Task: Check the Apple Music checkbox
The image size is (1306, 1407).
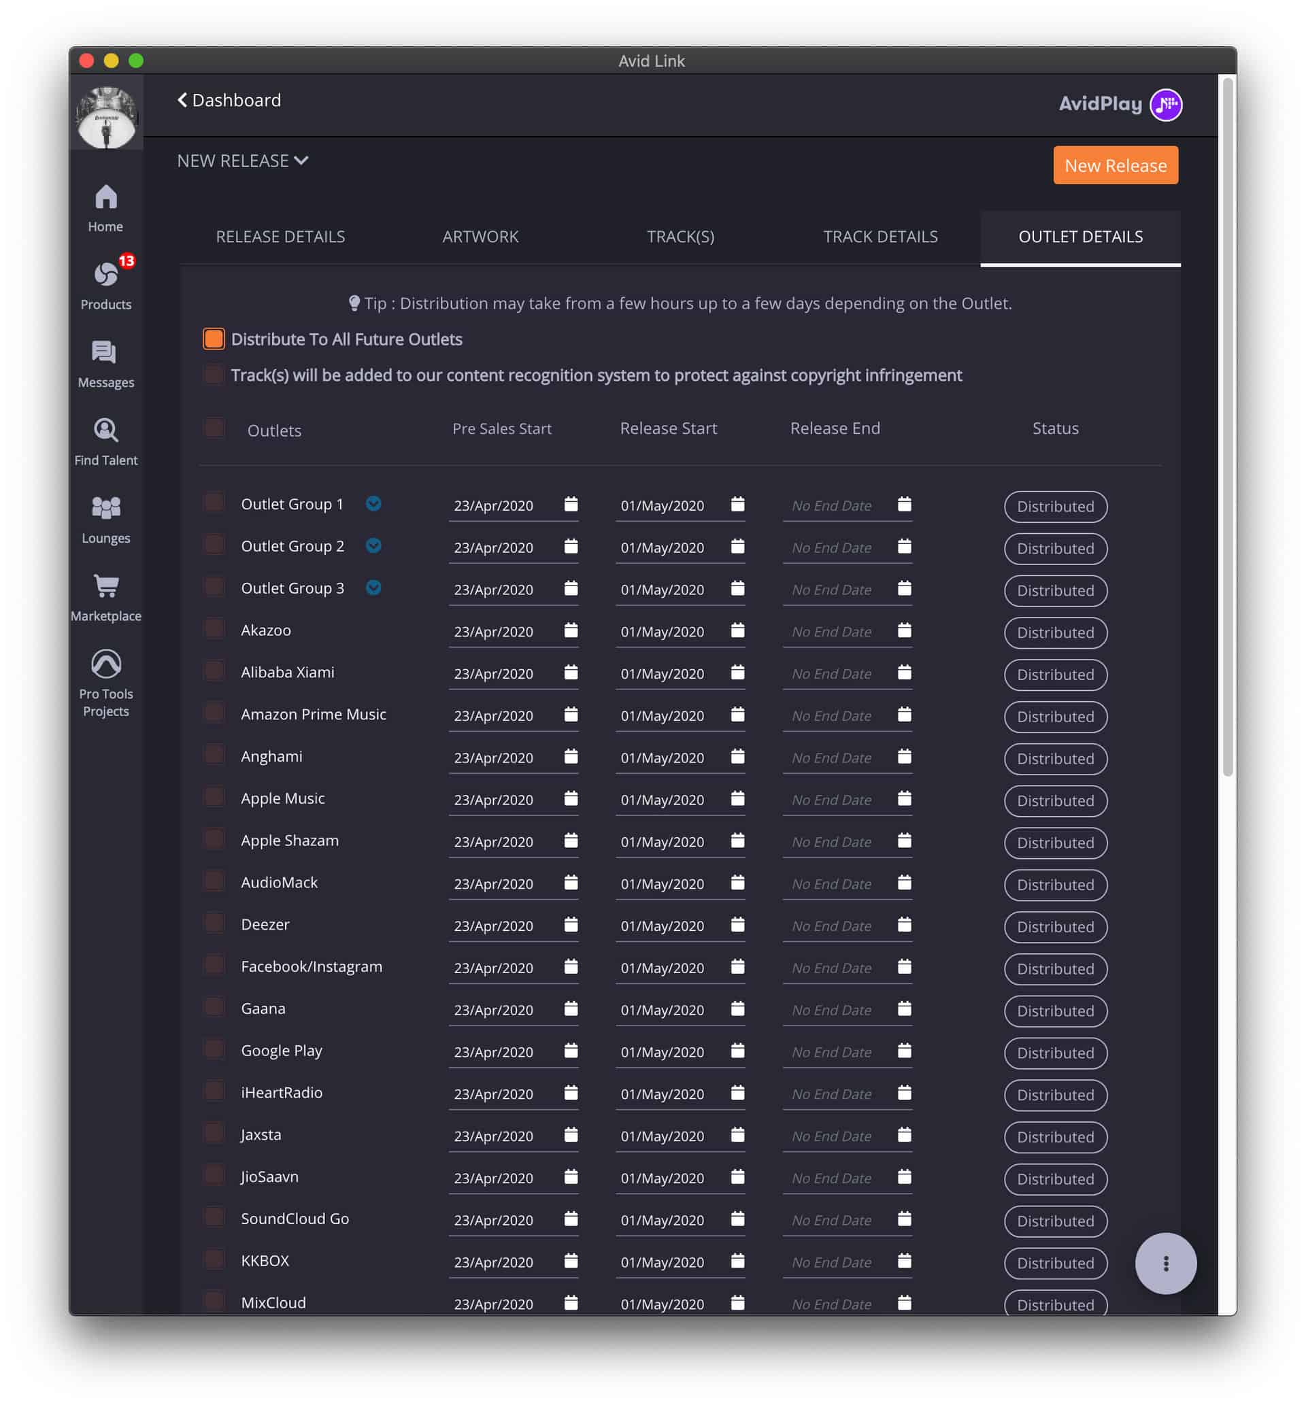Action: 214,796
